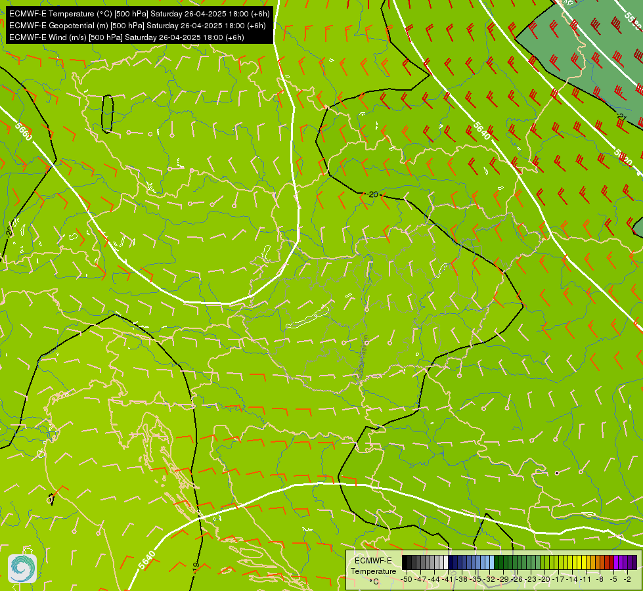Click the -35 value in temperature legend
The width and height of the screenshot is (643, 591).
pyautogui.click(x=476, y=580)
